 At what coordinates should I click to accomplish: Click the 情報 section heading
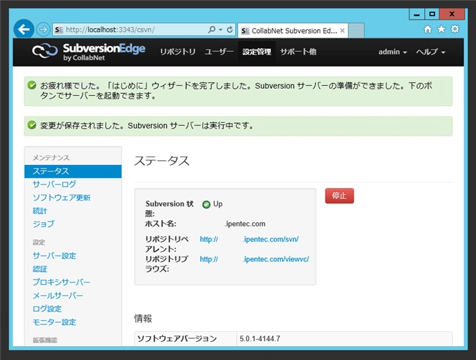(x=143, y=319)
